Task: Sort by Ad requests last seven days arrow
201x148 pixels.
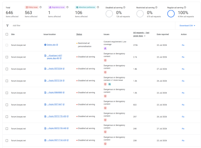Action: click(x=145, y=36)
